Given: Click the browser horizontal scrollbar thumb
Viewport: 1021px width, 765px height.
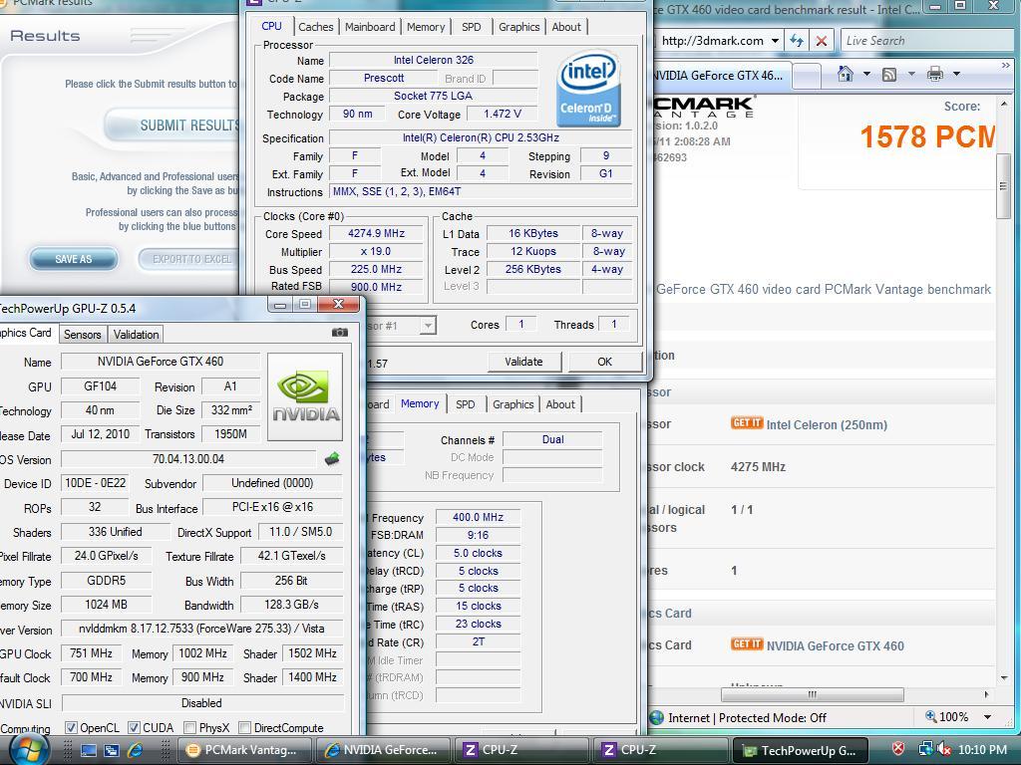Looking at the screenshot, I should tap(812, 694).
